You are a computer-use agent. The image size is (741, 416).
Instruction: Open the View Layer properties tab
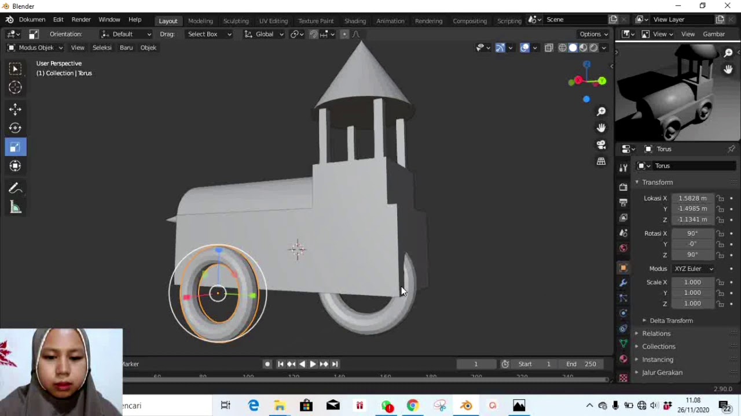pos(623,217)
